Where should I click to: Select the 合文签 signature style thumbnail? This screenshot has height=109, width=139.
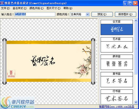[117, 29]
